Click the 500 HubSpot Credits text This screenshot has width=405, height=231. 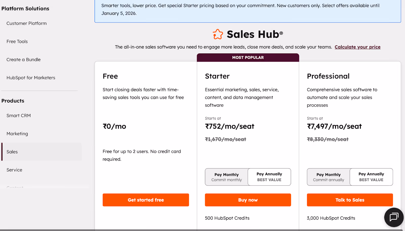(227, 218)
